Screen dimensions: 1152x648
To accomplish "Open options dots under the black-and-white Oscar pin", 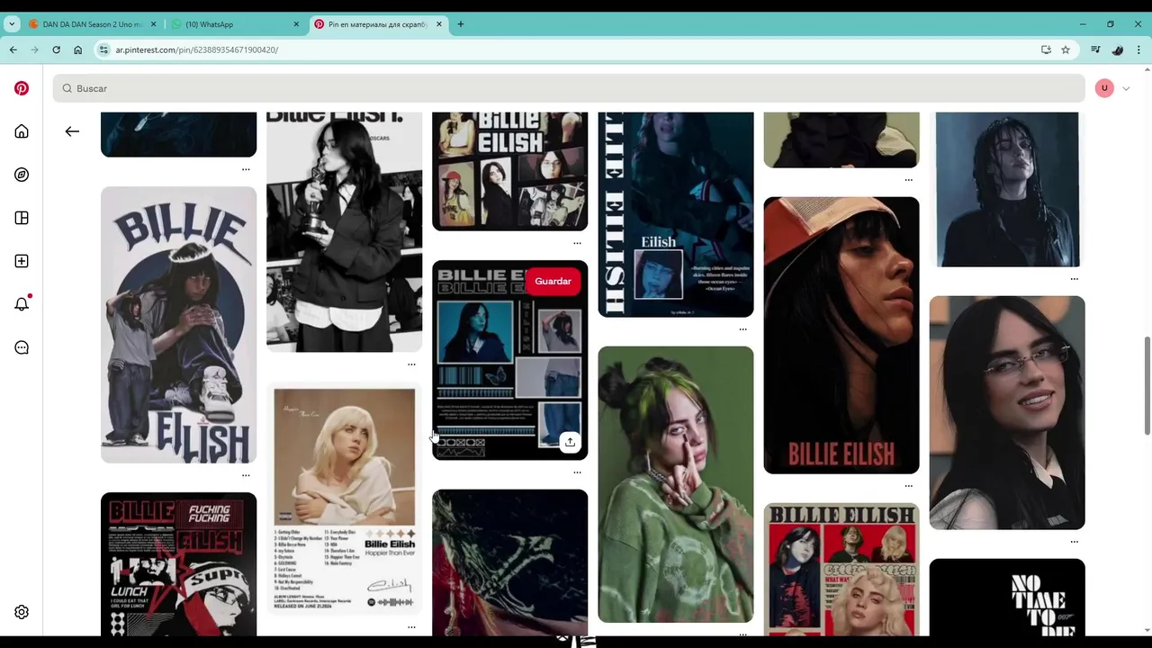I will (411, 364).
